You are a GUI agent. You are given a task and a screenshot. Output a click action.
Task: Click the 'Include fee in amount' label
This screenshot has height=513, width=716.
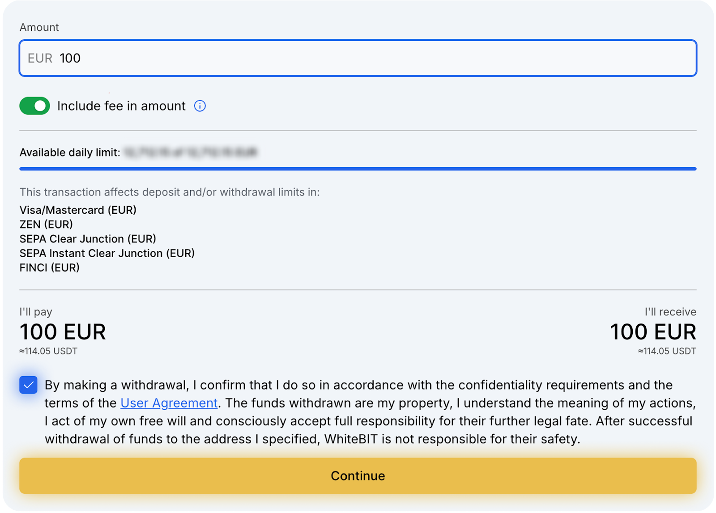(x=121, y=106)
